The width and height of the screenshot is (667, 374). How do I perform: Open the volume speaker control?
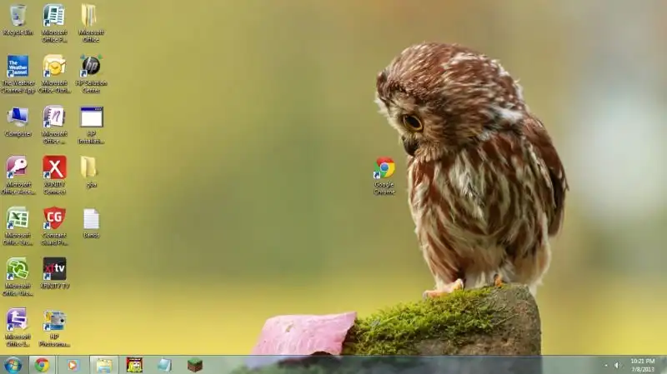[x=617, y=365]
